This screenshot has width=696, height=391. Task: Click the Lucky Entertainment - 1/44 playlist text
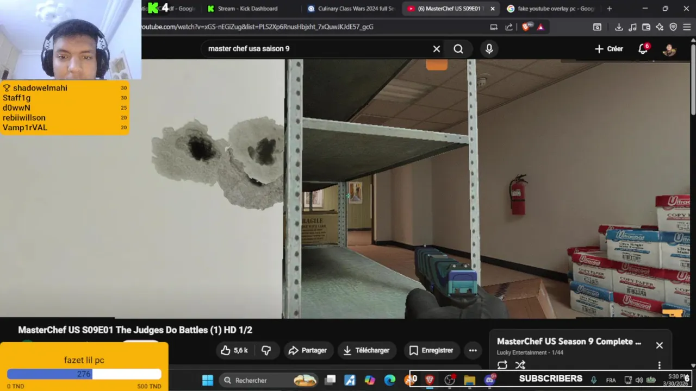pyautogui.click(x=530, y=352)
